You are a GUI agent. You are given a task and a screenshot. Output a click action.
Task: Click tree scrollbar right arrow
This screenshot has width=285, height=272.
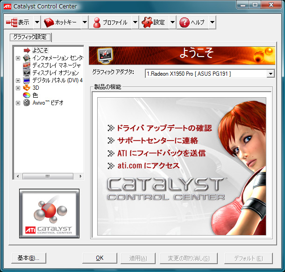(80, 176)
